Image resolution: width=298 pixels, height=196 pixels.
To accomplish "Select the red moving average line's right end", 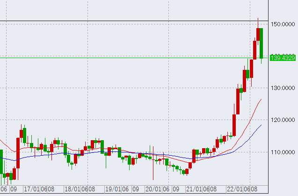I will 261,99.
